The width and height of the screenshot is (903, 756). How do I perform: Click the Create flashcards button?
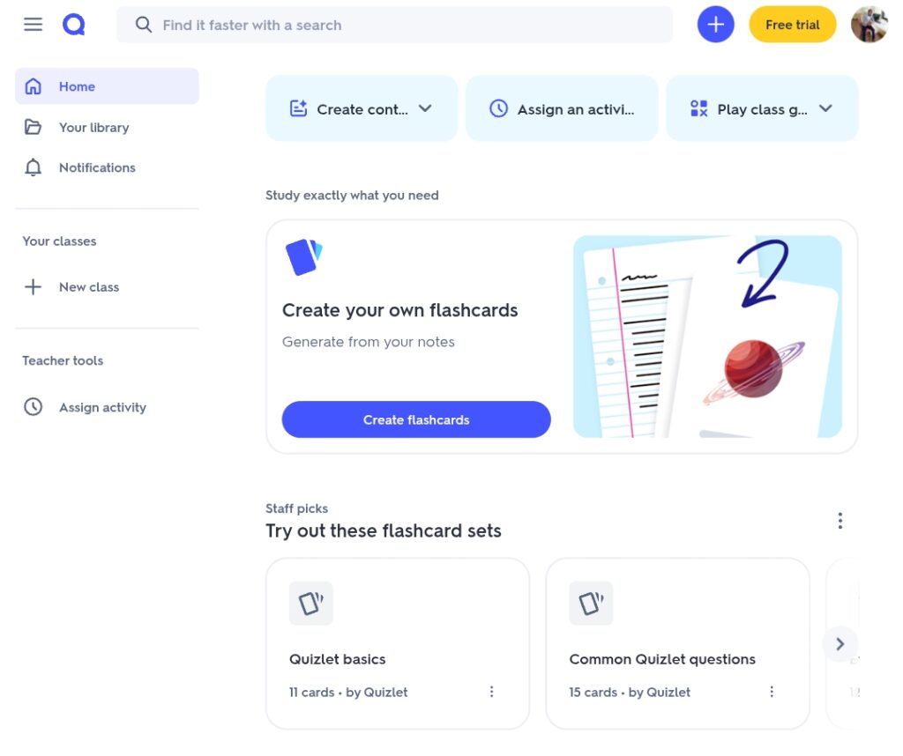tap(416, 419)
